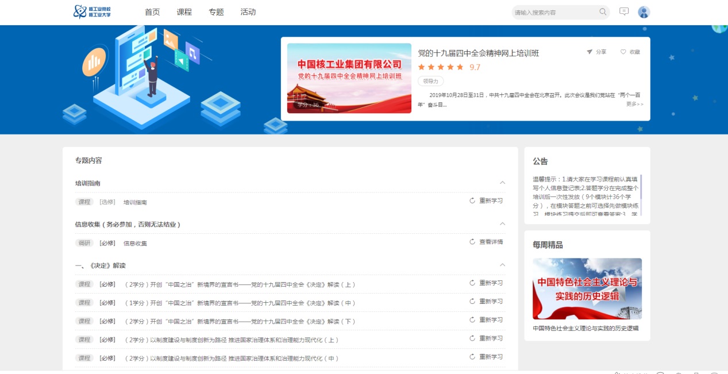Click the five-star rating row
728x374 pixels.
coord(441,67)
